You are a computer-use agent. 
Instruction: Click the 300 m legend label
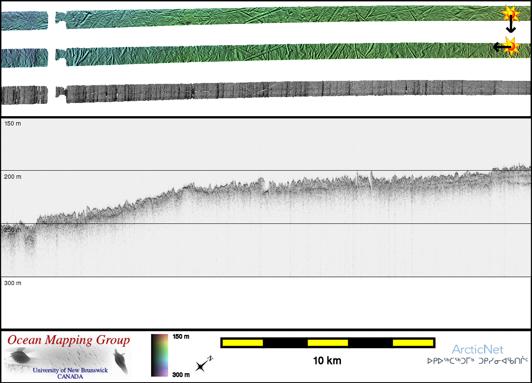181,375
